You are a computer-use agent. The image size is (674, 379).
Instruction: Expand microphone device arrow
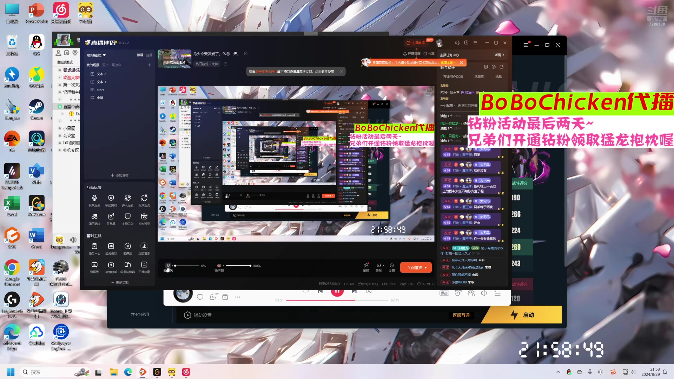[172, 266]
